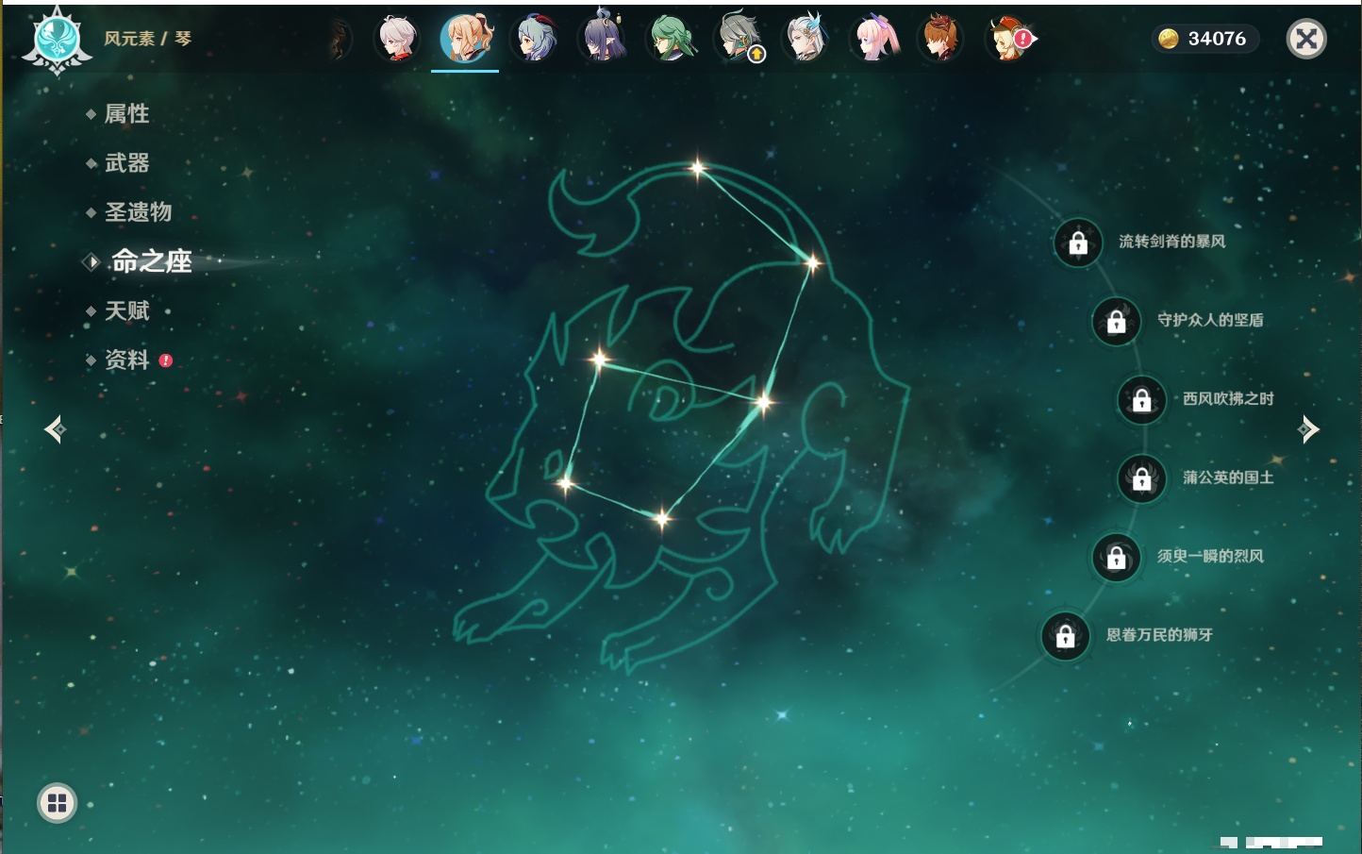Viewport: 1362px width, 854px height.
Task: Switch to the pink-haired character avatar
Action: (x=872, y=39)
